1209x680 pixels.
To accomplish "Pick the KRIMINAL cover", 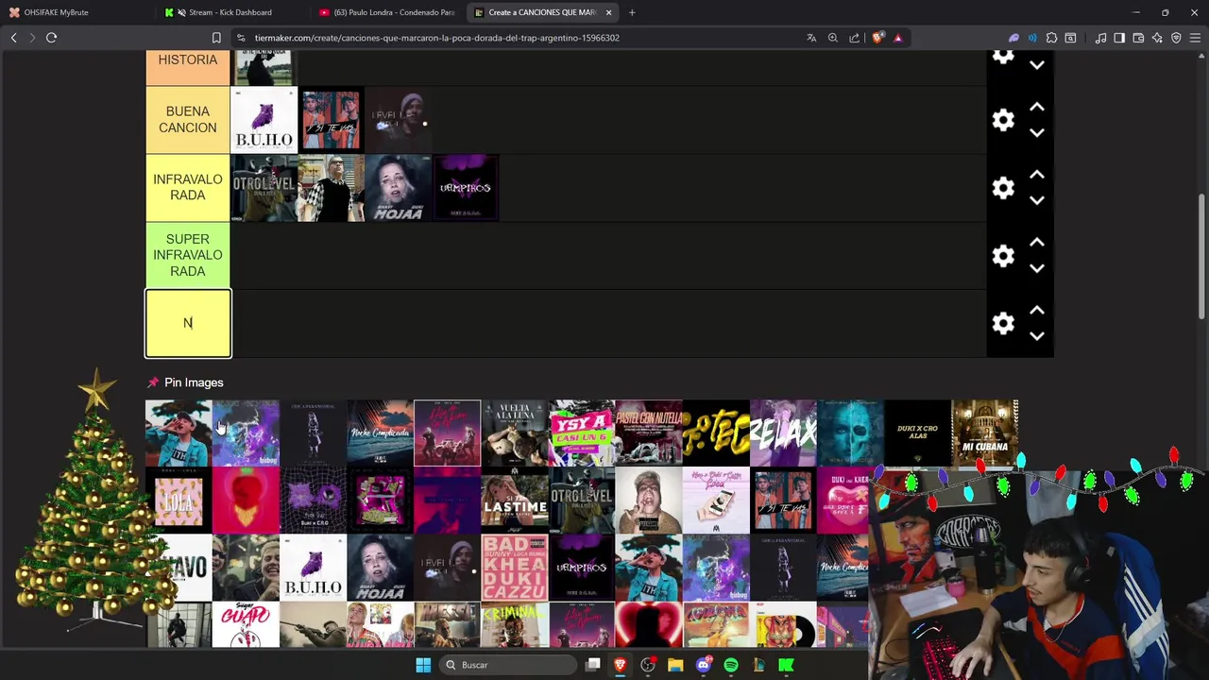I will [514, 625].
